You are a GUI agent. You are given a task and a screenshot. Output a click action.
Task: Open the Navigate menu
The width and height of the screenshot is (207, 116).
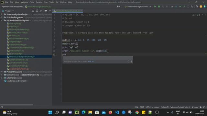click(24, 2)
